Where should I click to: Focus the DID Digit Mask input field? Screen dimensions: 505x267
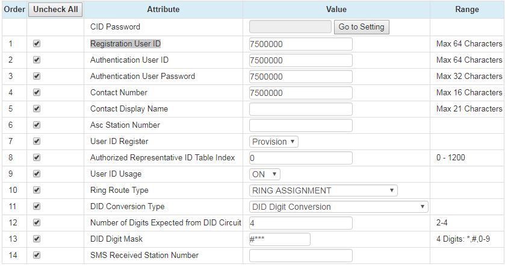[x=279, y=239]
